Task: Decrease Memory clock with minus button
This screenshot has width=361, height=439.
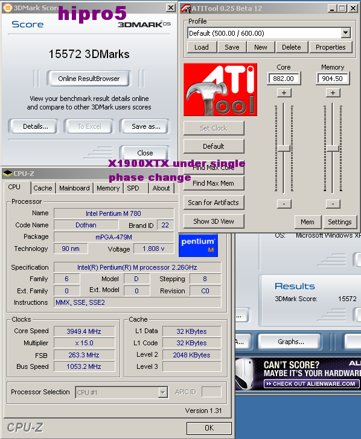Action: (333, 204)
